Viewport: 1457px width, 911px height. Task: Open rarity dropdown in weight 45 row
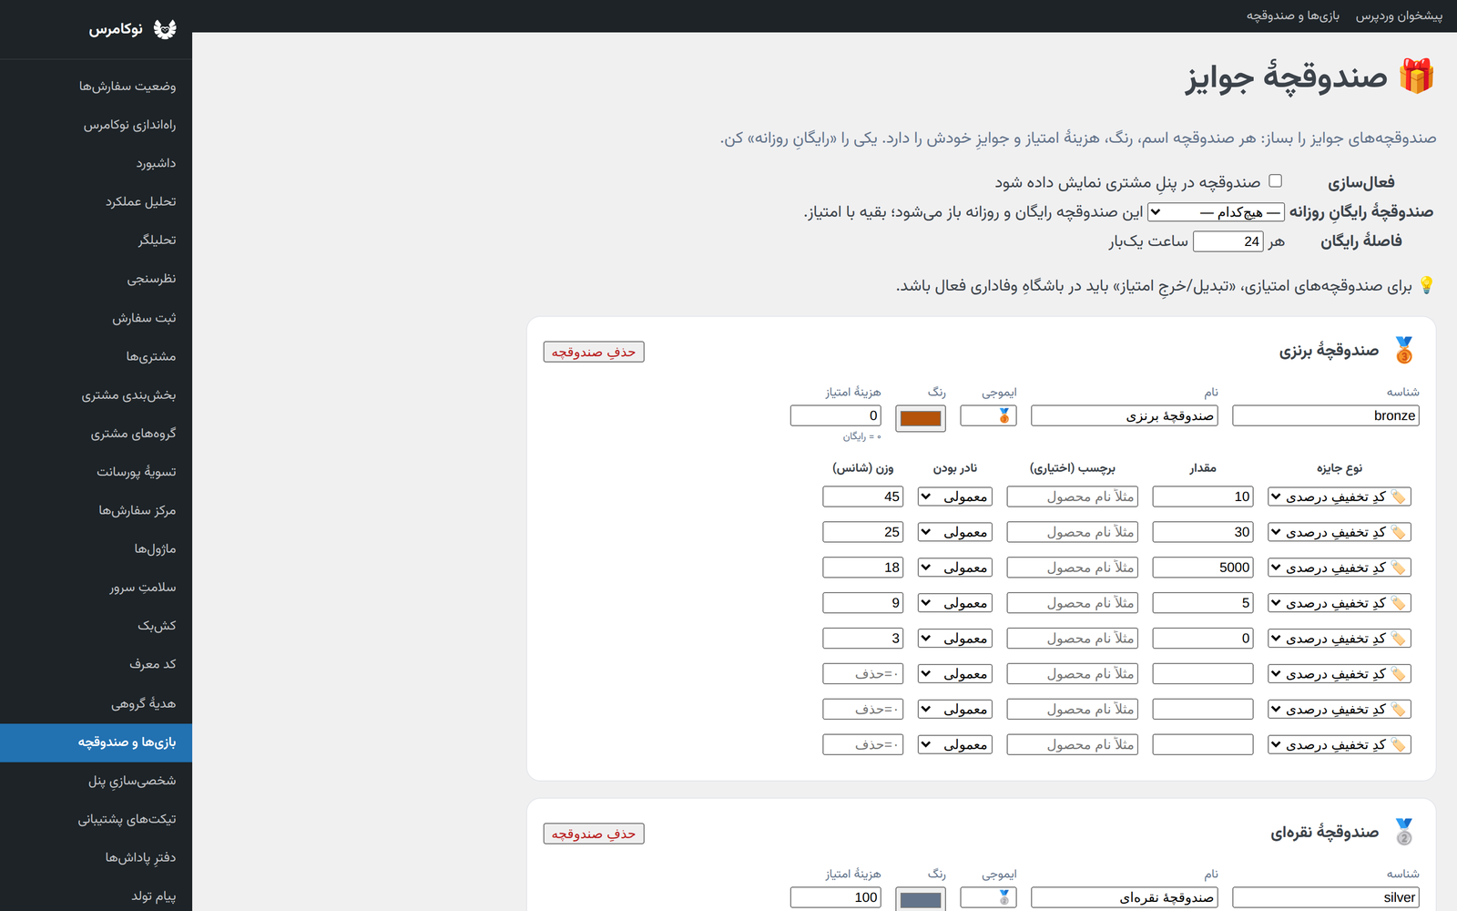[x=955, y=496]
